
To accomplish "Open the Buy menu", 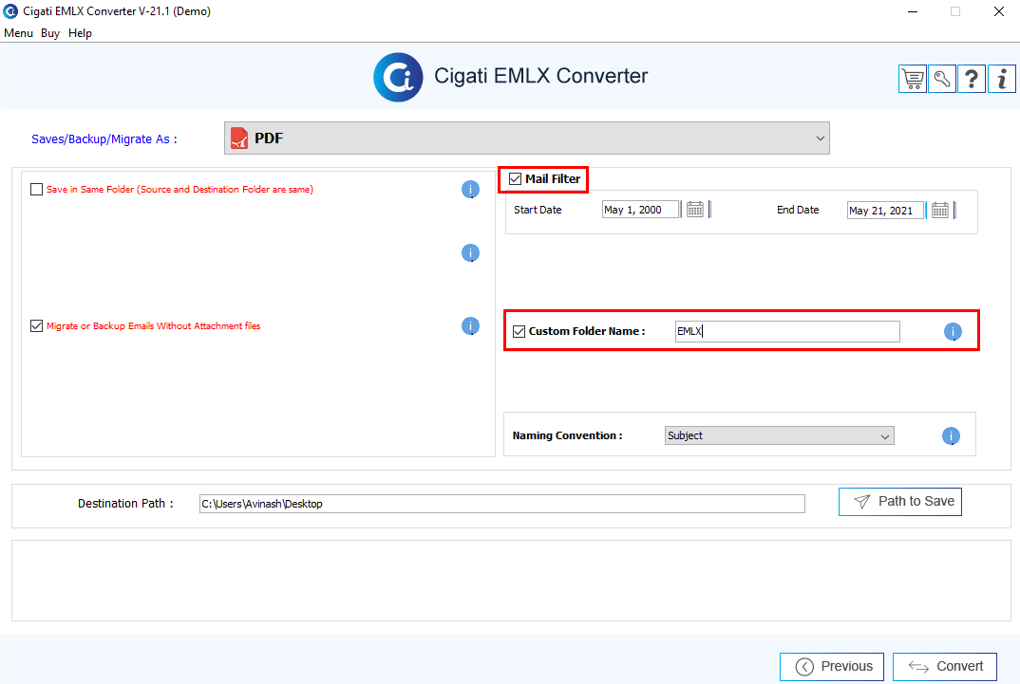I will click(x=50, y=33).
